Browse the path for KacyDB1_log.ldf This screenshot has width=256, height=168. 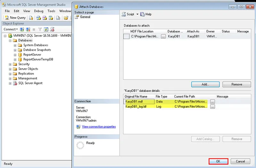click(212, 107)
